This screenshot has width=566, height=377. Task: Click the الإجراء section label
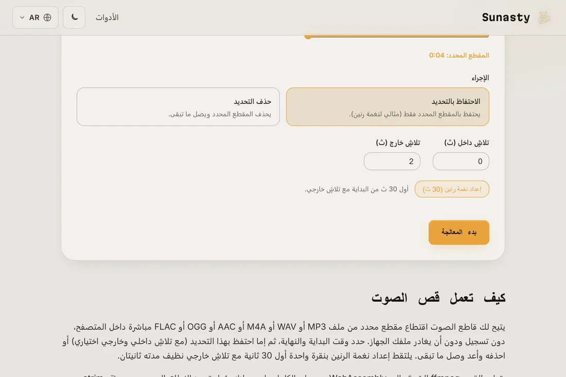pos(480,78)
